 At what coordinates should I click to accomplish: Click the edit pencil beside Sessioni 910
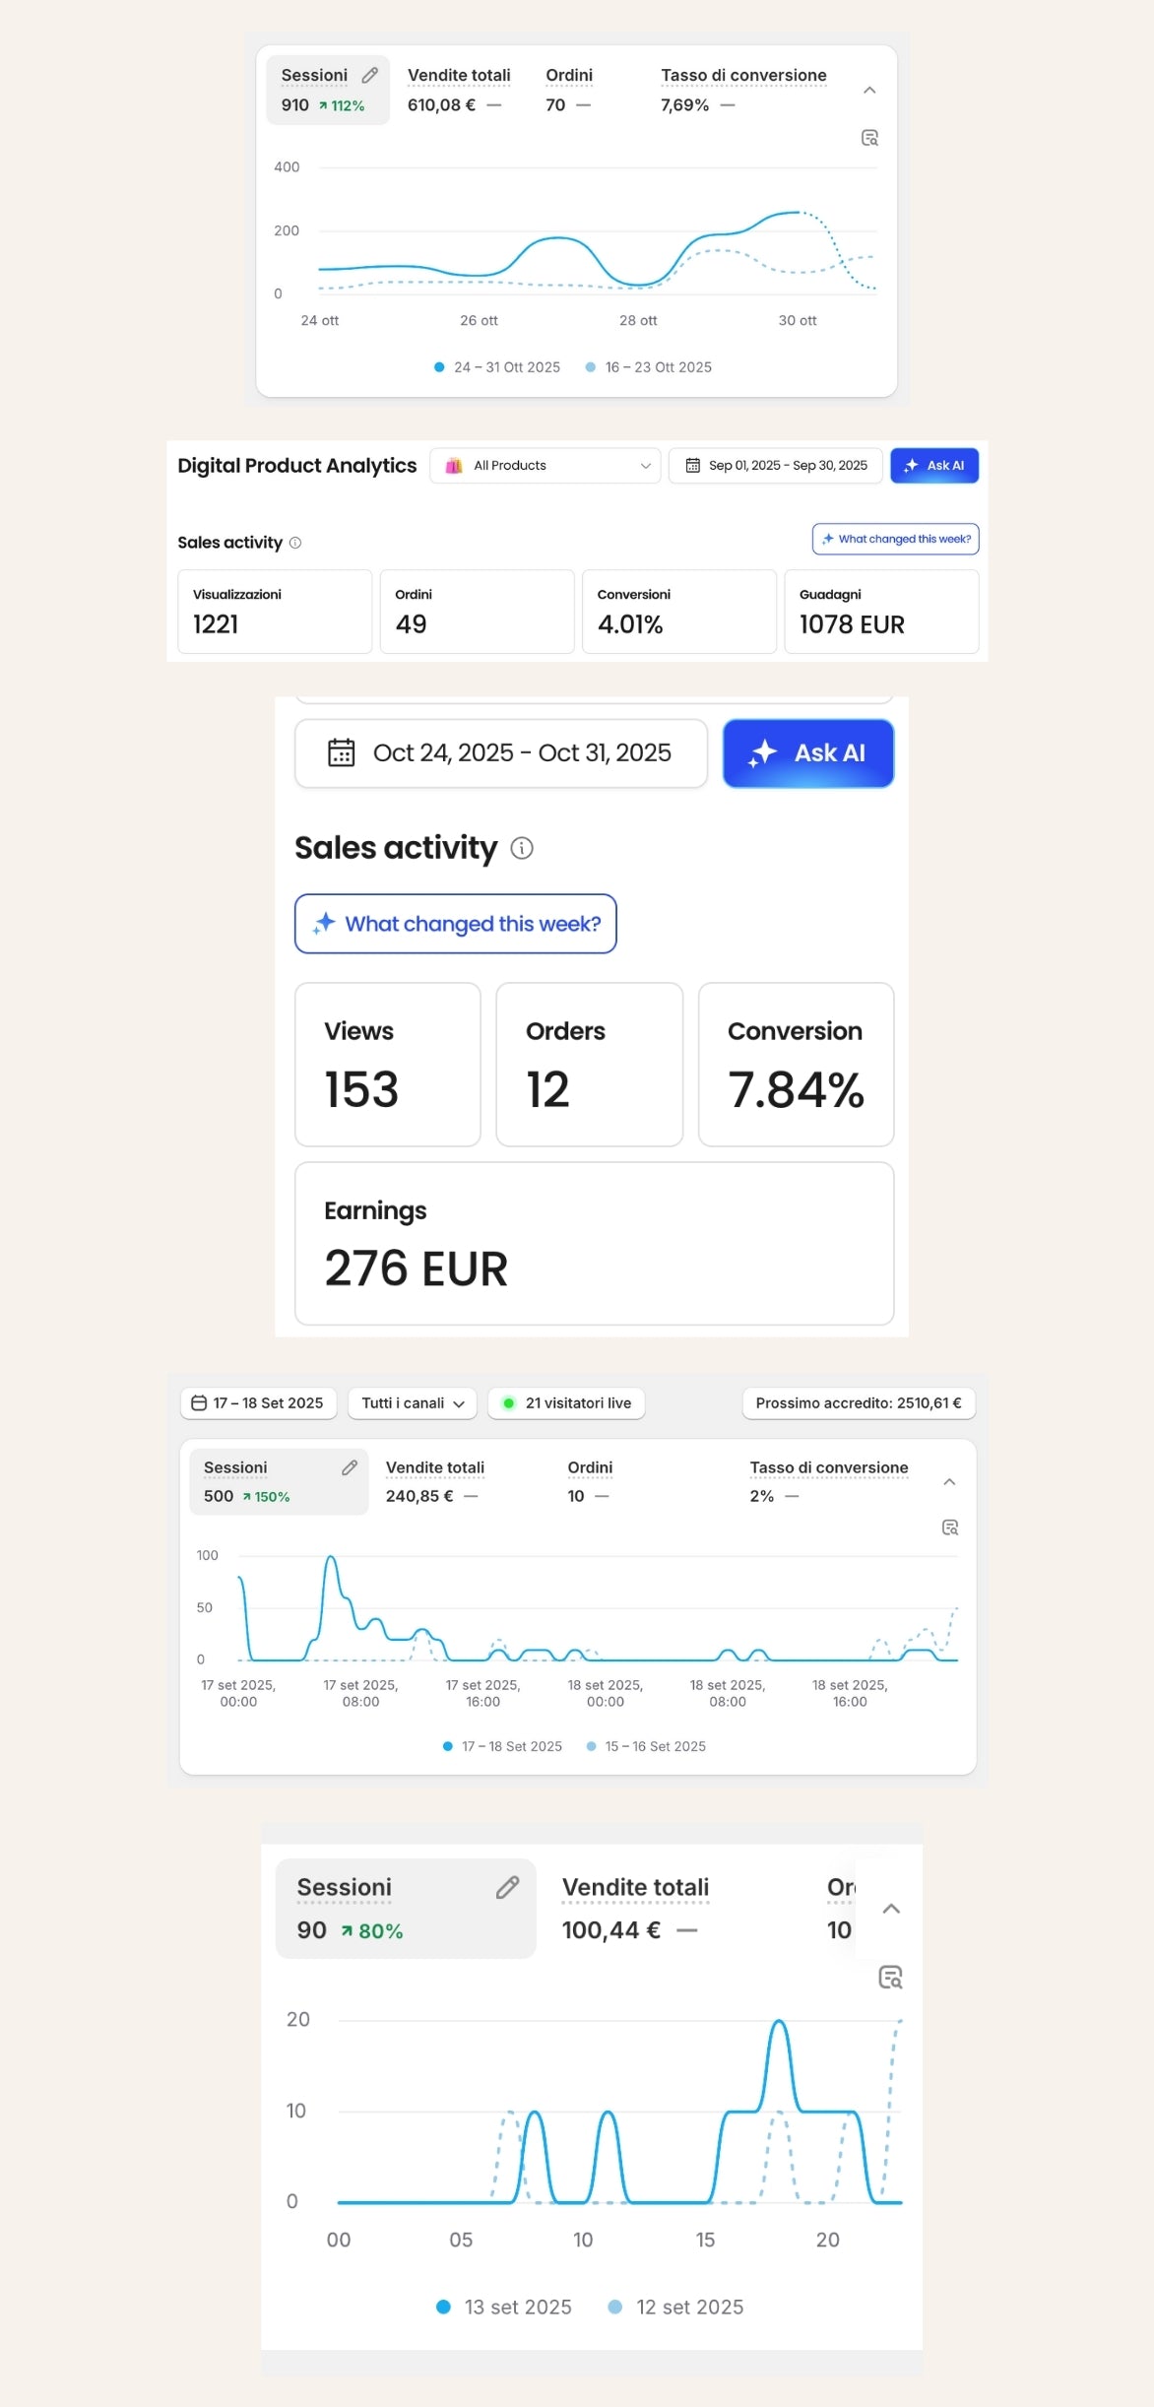point(370,75)
